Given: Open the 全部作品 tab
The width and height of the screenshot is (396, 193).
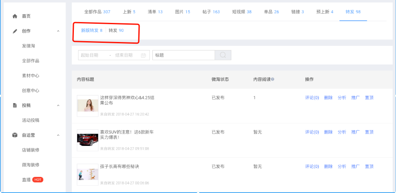Looking at the screenshot, I should click(x=97, y=11).
